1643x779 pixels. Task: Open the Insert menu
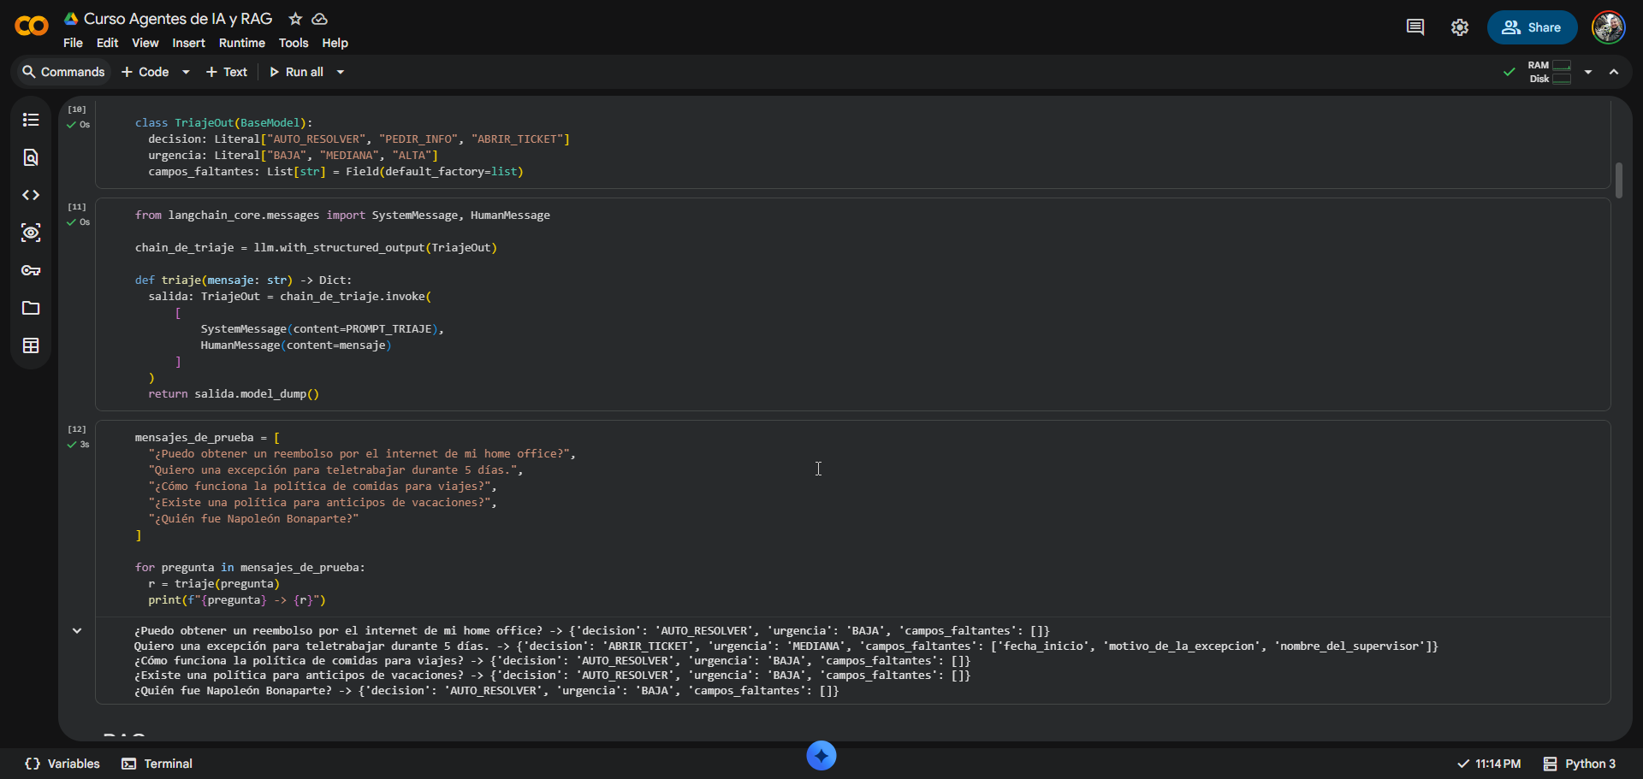click(188, 43)
